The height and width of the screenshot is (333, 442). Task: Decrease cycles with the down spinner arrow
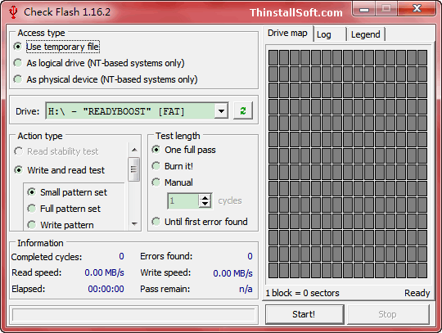(205, 204)
